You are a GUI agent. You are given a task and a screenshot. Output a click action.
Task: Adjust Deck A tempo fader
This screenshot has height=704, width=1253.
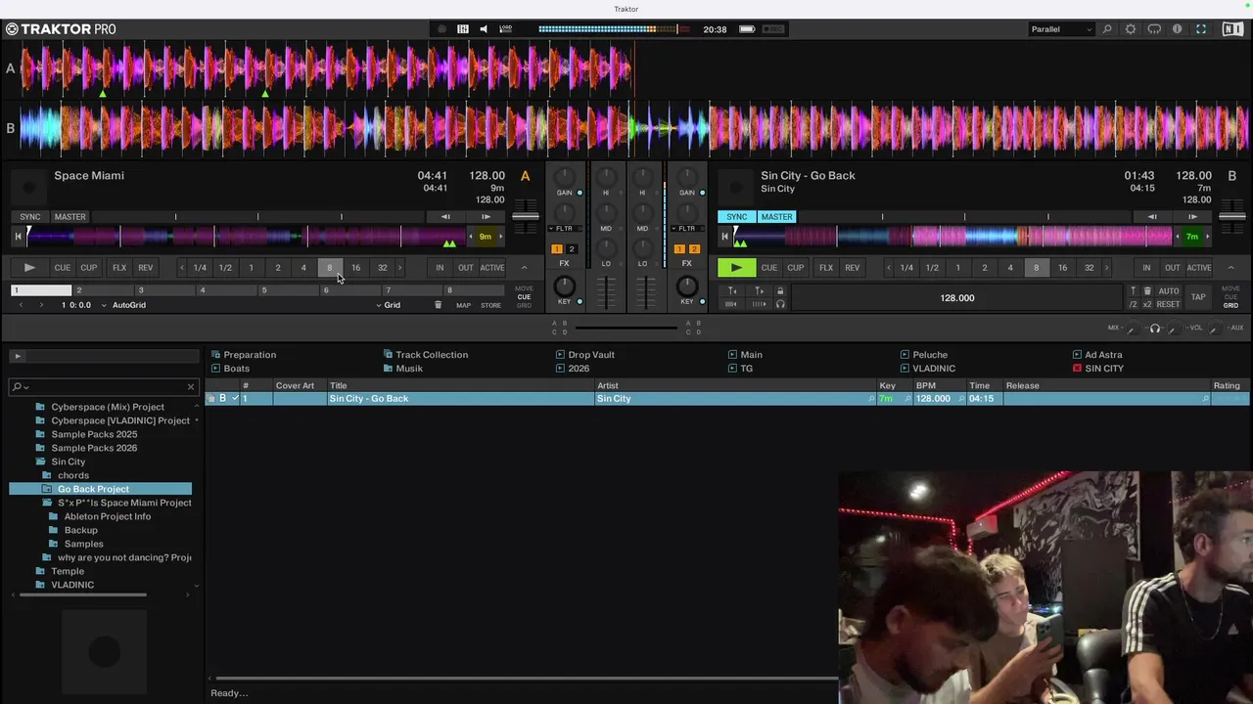(x=526, y=216)
